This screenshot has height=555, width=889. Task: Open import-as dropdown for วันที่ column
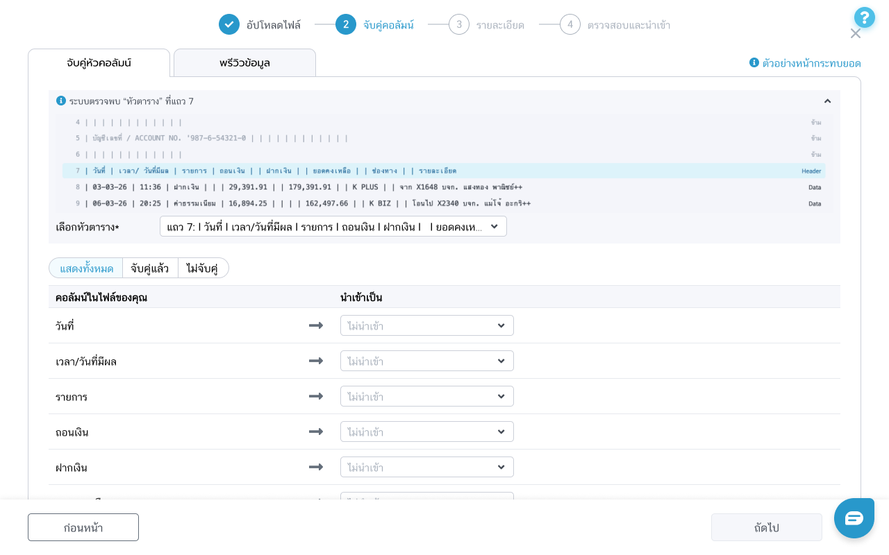tap(426, 325)
